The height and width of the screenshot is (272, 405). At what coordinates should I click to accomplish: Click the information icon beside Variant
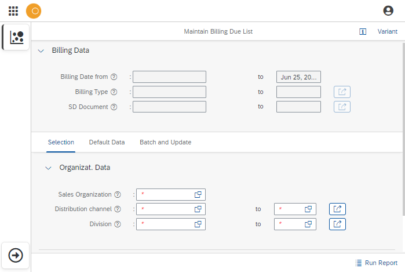363,32
